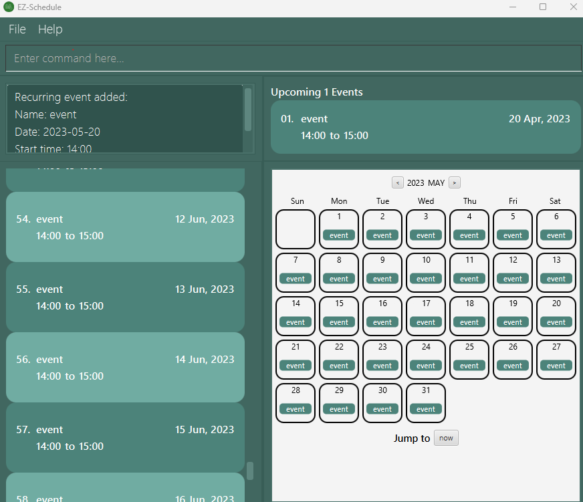Select event 57 on 15 Jun, 2023

tap(125, 438)
